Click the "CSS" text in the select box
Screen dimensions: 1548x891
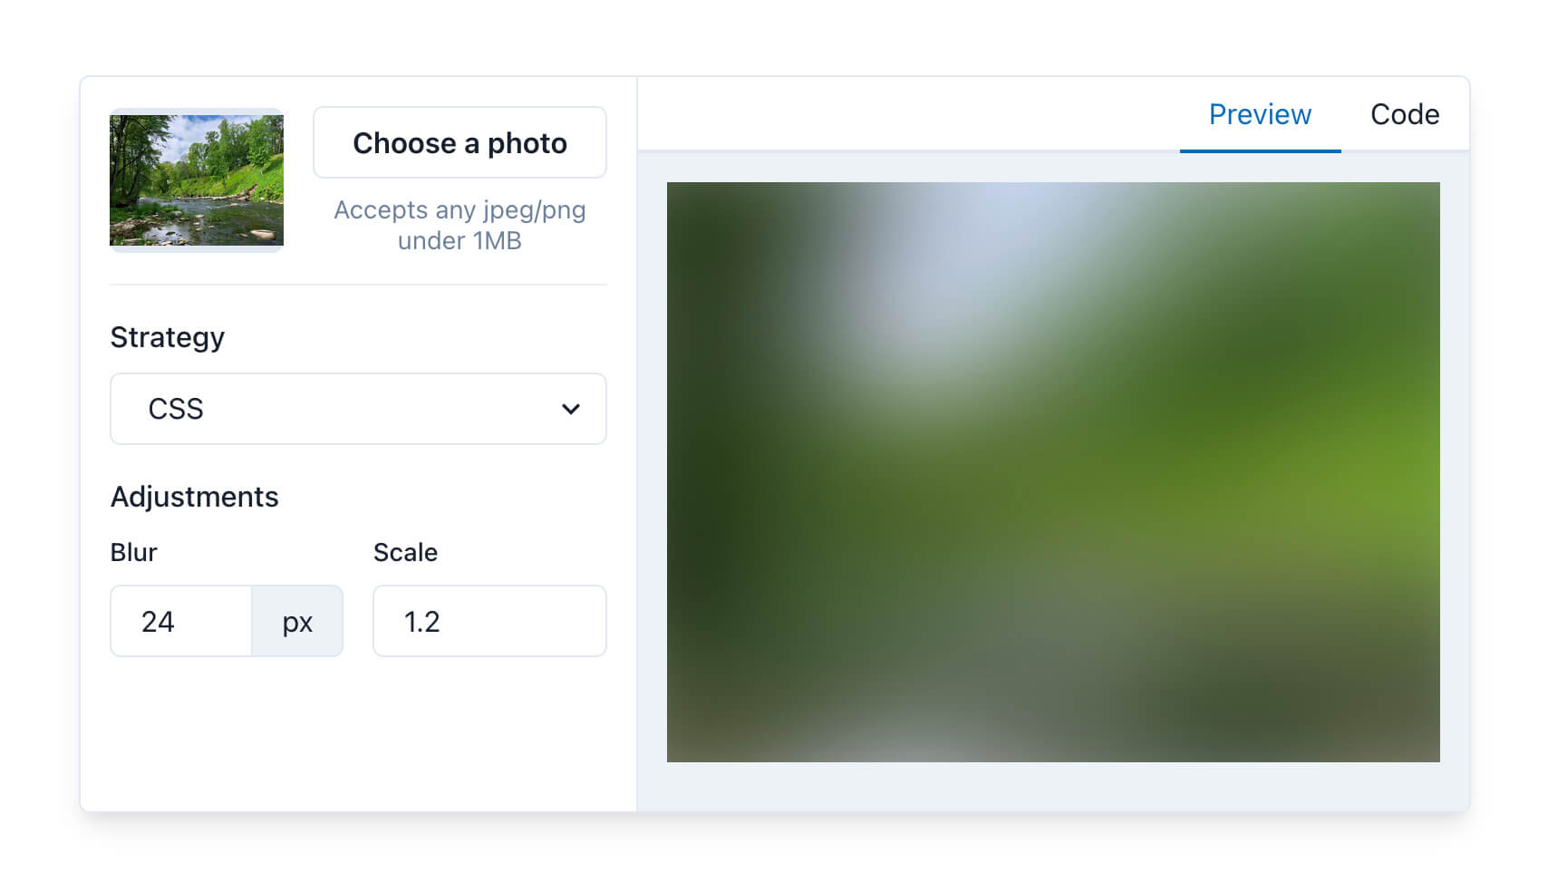(x=176, y=409)
